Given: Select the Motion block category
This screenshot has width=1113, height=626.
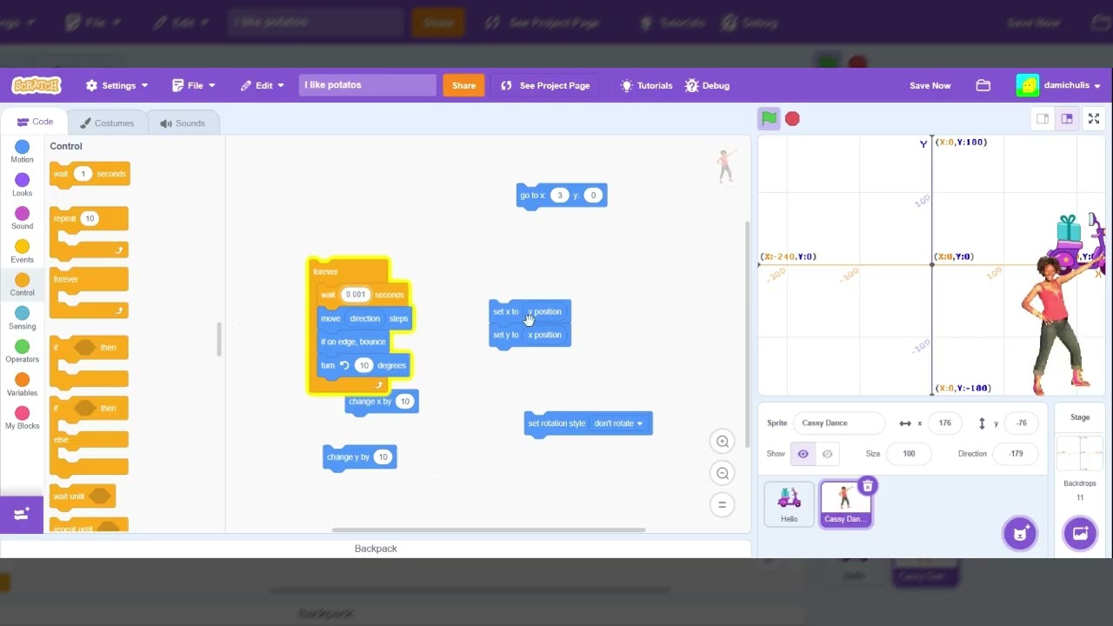Looking at the screenshot, I should [22, 152].
